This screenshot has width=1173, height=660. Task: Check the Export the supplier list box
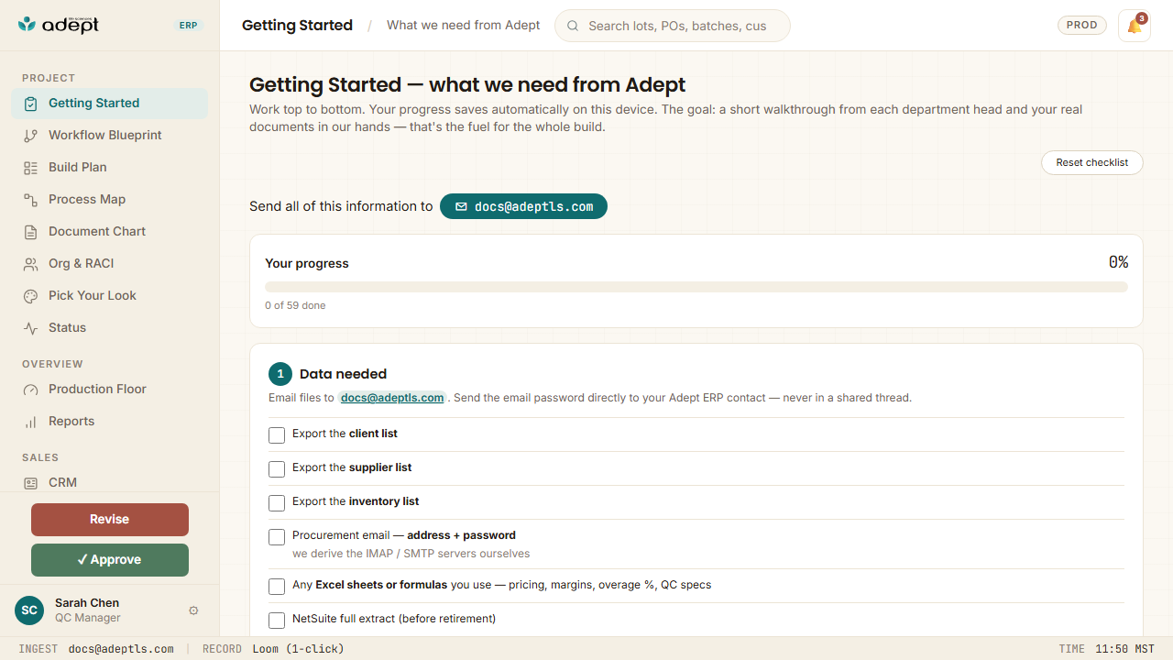pyautogui.click(x=277, y=468)
